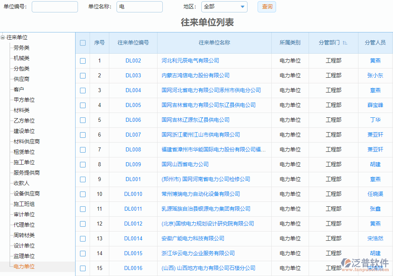Check the checkbox on the DL0010 row
The image size is (393, 276).
pos(83,194)
